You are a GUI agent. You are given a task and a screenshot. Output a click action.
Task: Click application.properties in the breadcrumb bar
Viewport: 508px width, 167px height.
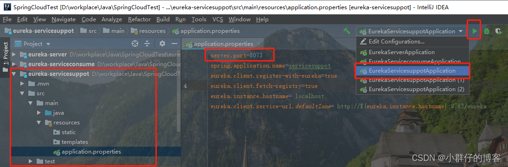click(x=206, y=31)
